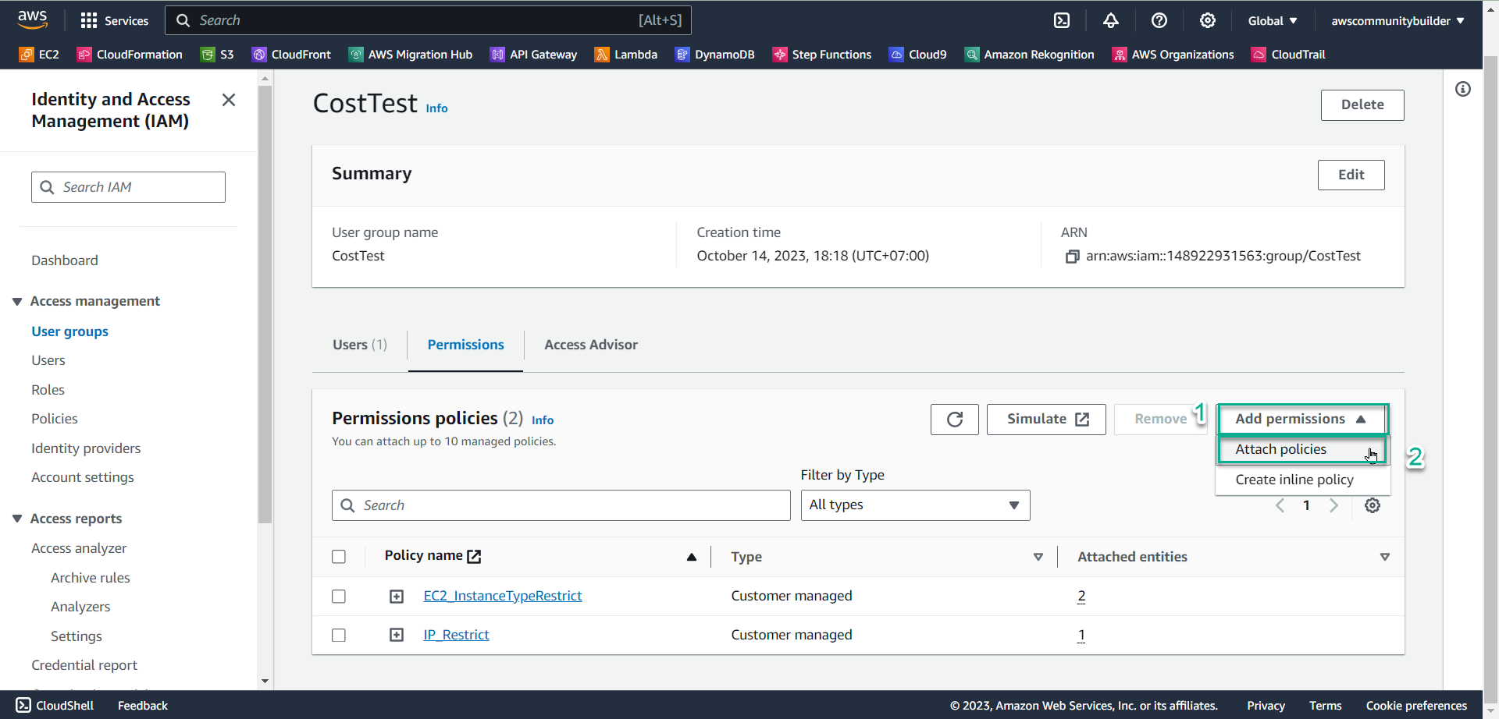Sort by Type column arrow

(x=1038, y=557)
